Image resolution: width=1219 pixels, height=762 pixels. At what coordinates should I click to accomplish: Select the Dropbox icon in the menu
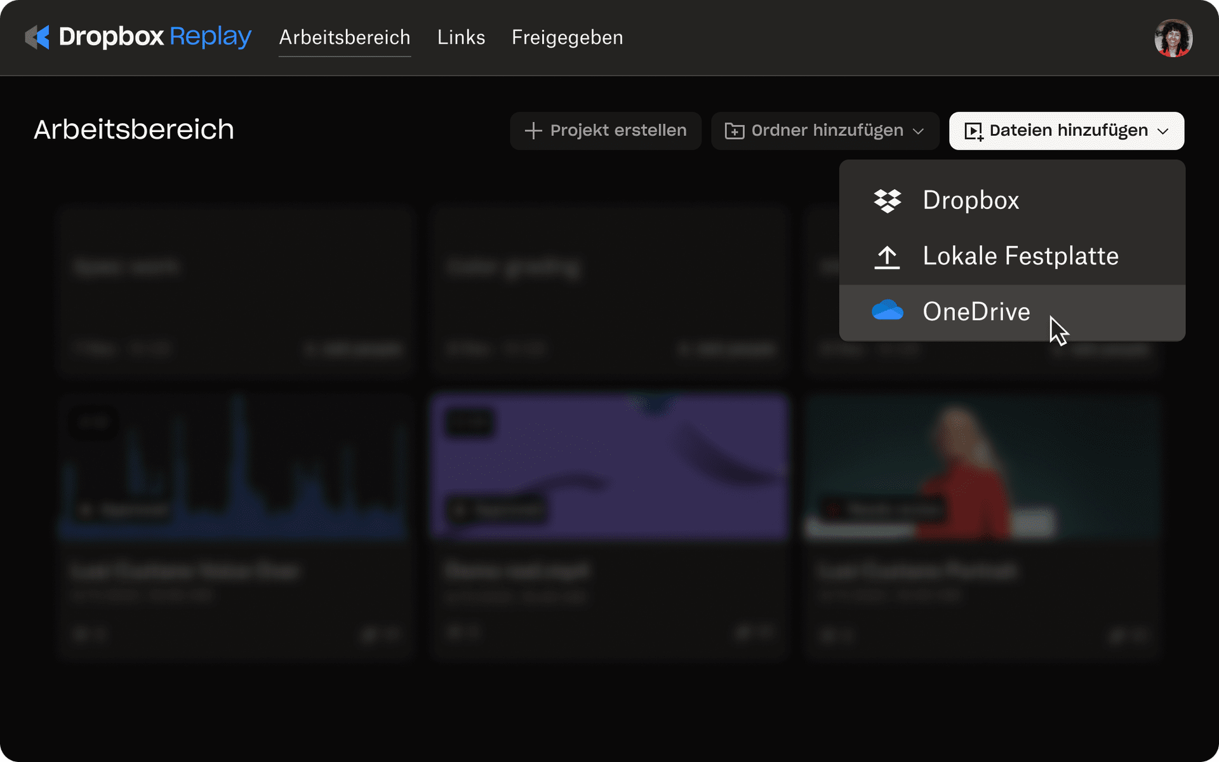(888, 200)
